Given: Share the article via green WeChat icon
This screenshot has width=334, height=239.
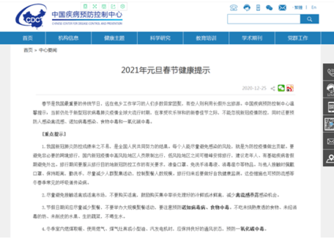Looking at the screenshot, I should pos(281,88).
